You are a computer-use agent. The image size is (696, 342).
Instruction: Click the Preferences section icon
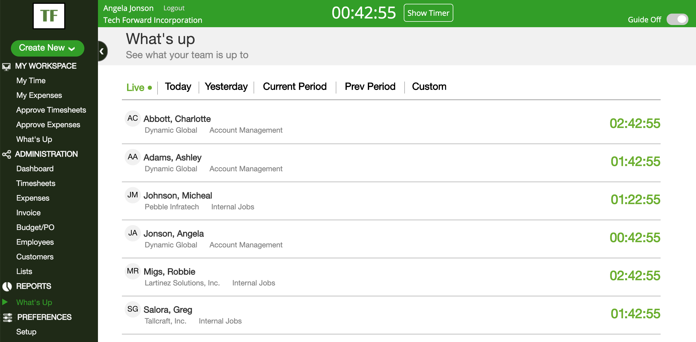pyautogui.click(x=7, y=317)
